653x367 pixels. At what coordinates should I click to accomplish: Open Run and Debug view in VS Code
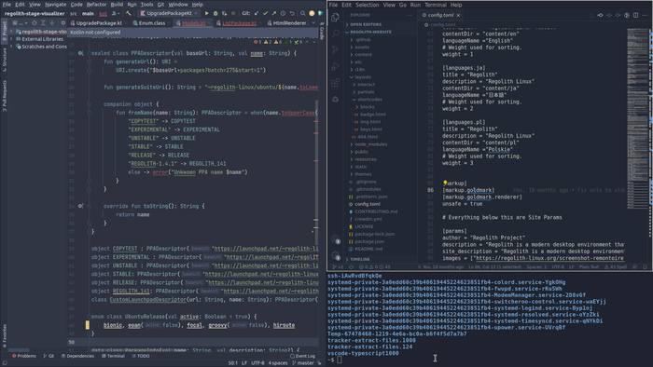(335, 66)
